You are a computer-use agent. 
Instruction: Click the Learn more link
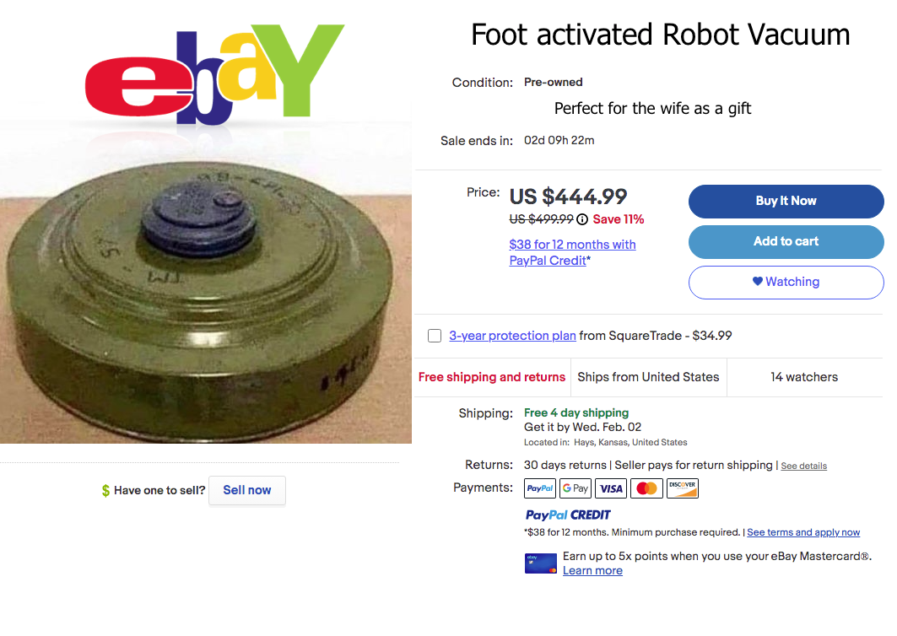coord(592,570)
